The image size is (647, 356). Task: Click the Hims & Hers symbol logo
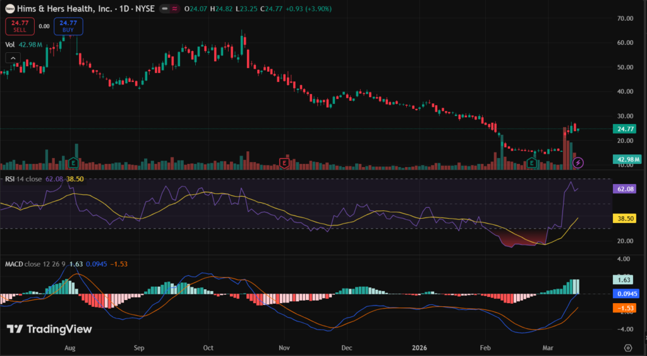[x=8, y=9]
